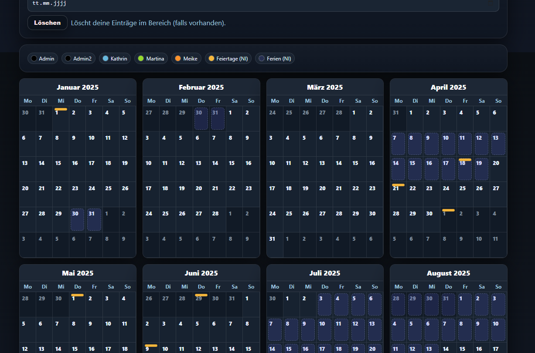The image size is (535, 353).
Task: Click the Löschen button
Action: (x=47, y=23)
